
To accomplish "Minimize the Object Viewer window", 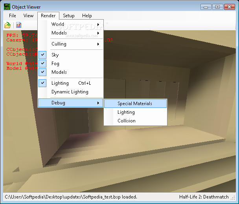I will (x=206, y=7).
